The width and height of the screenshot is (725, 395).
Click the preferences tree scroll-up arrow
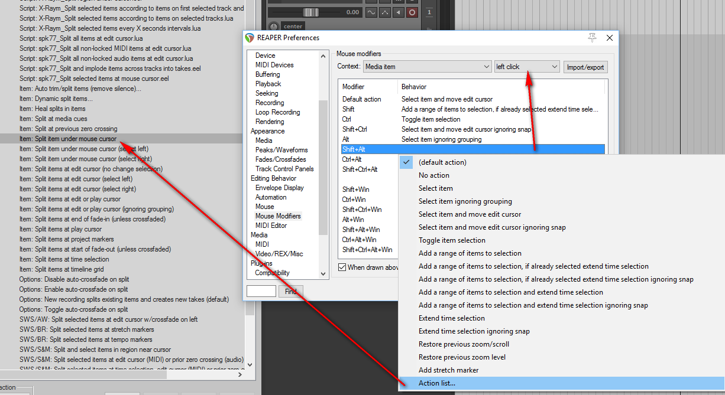pyautogui.click(x=323, y=56)
